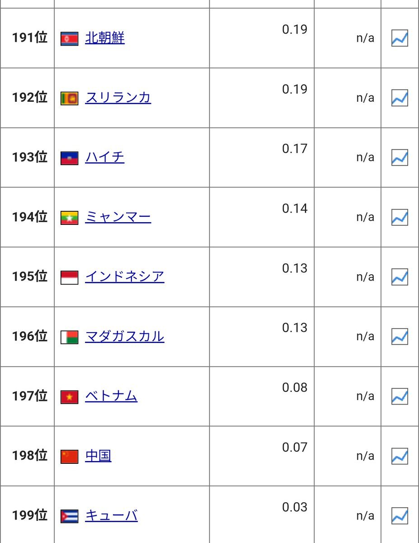Viewport: 419px width, 543px height.
Task: Go to the インドネシア country page
Action: point(124,277)
